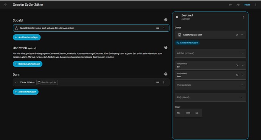Go back using the arrow icon
This screenshot has height=140, width=261.
[6, 5]
